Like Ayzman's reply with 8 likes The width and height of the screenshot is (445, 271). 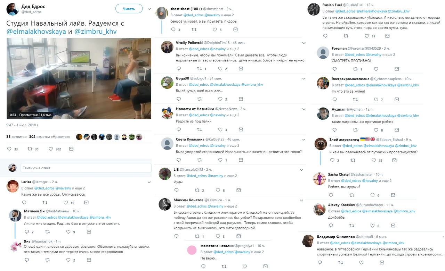click(x=375, y=130)
